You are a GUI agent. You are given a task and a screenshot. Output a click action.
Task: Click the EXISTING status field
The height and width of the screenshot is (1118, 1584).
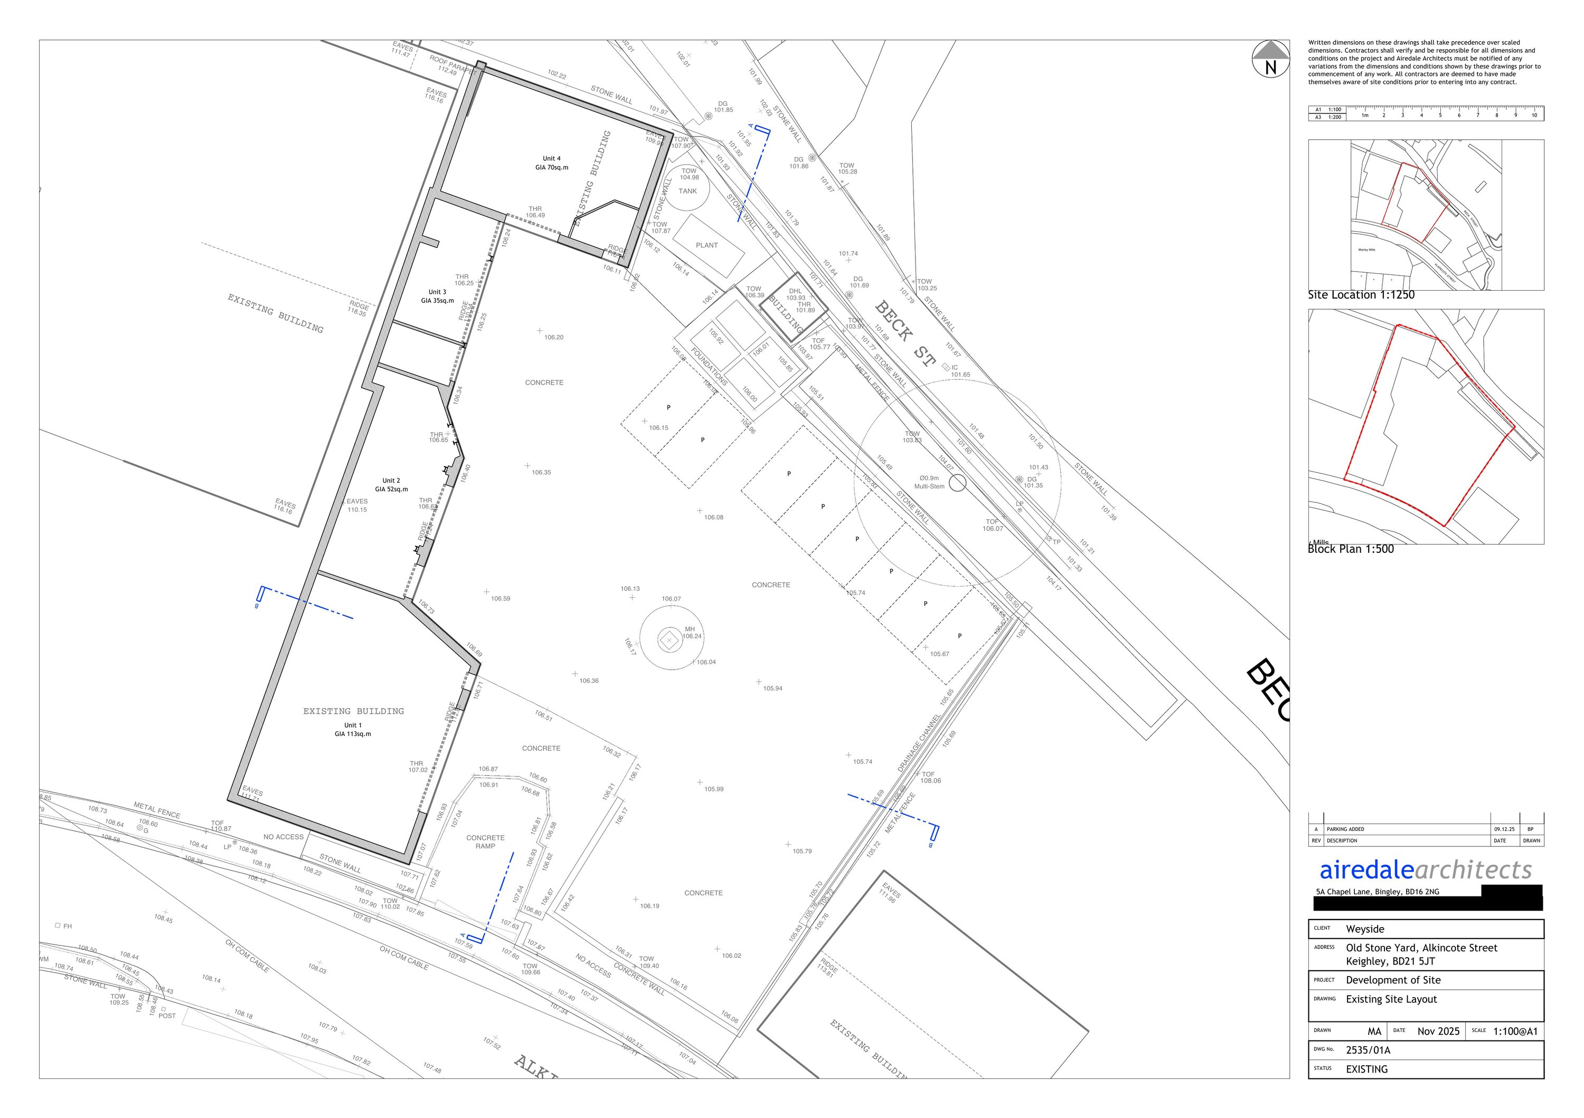point(1366,1069)
